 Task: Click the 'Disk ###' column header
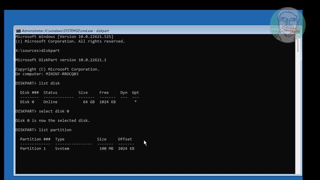[x=29, y=92]
